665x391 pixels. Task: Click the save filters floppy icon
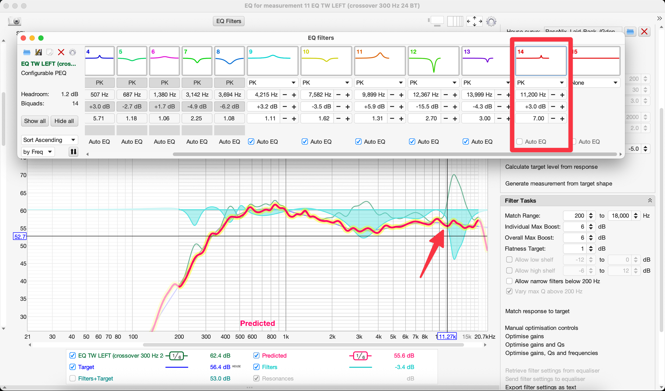point(39,52)
